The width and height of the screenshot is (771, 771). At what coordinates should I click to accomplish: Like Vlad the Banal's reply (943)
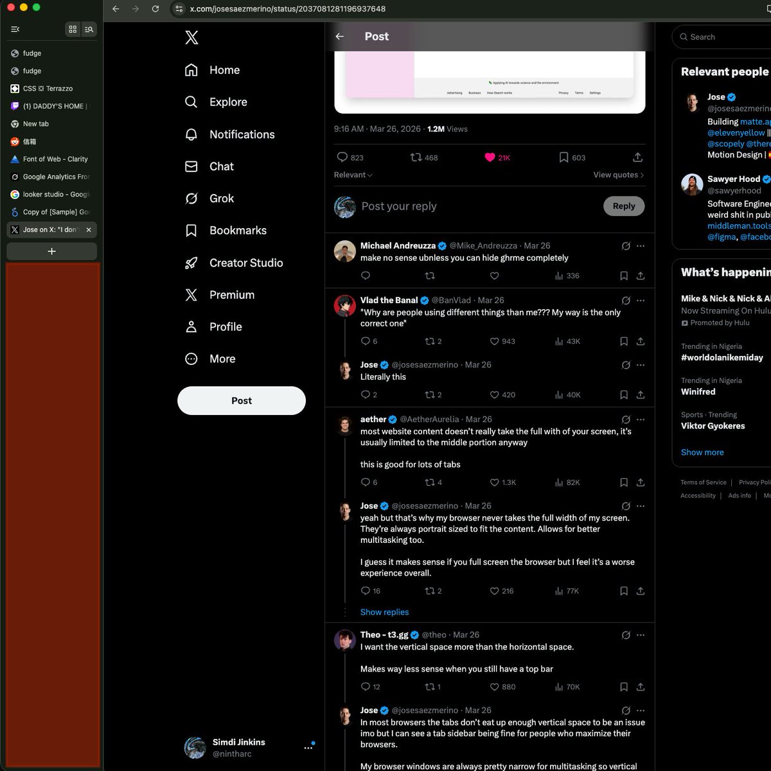(x=502, y=341)
